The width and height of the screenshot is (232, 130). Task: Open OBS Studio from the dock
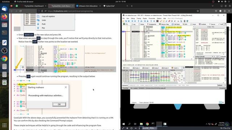[x=4, y=51]
